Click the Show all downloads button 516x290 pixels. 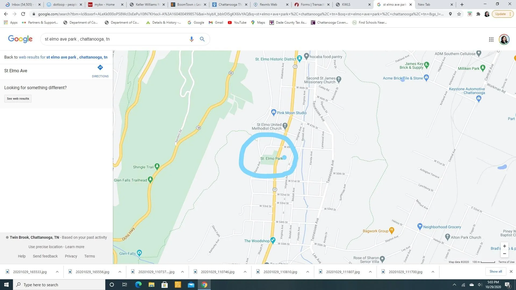(x=496, y=271)
